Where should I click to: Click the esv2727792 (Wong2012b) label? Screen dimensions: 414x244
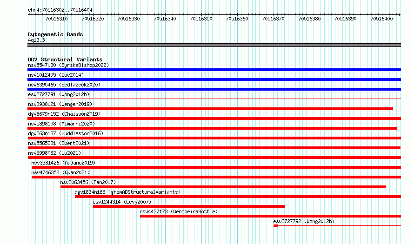pyautogui.click(x=304, y=221)
